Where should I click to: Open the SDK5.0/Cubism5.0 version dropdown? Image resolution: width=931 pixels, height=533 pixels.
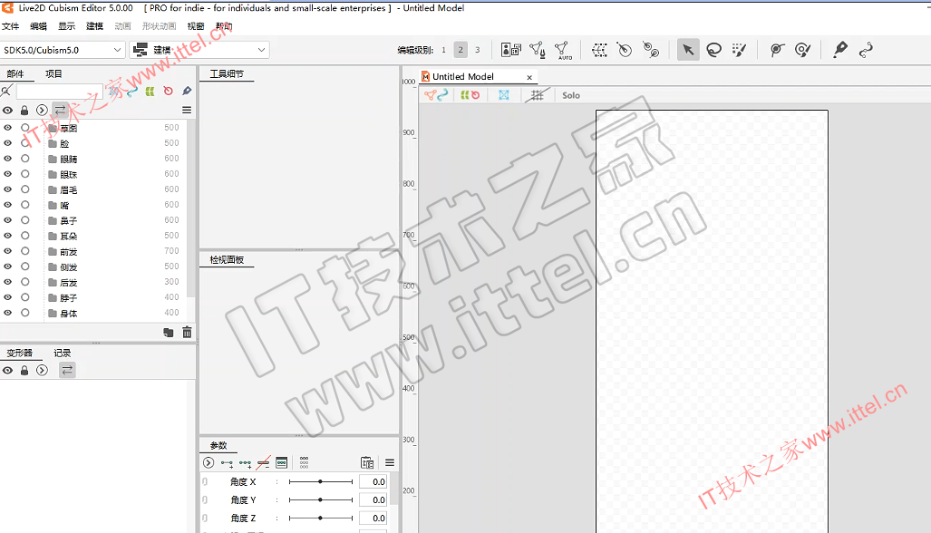(63, 50)
